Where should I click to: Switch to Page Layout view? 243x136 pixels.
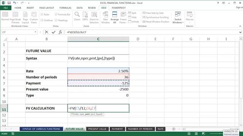click(25, 18)
